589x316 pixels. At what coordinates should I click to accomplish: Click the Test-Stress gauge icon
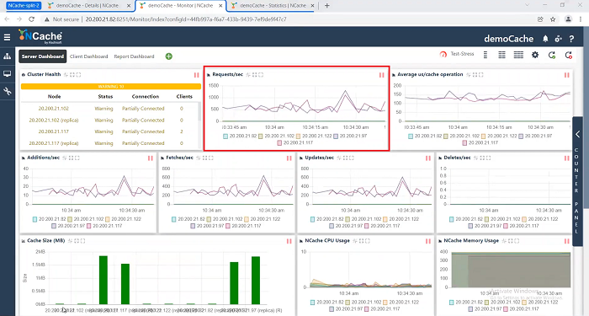pos(443,54)
